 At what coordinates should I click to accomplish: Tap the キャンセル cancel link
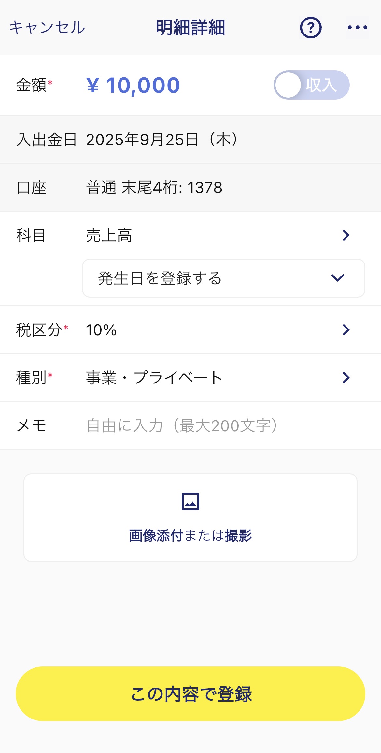[47, 28]
